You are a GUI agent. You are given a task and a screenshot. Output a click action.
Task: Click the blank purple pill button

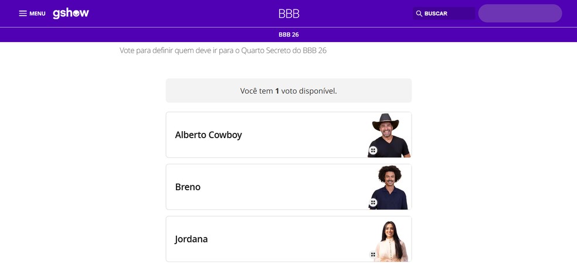[520, 13]
